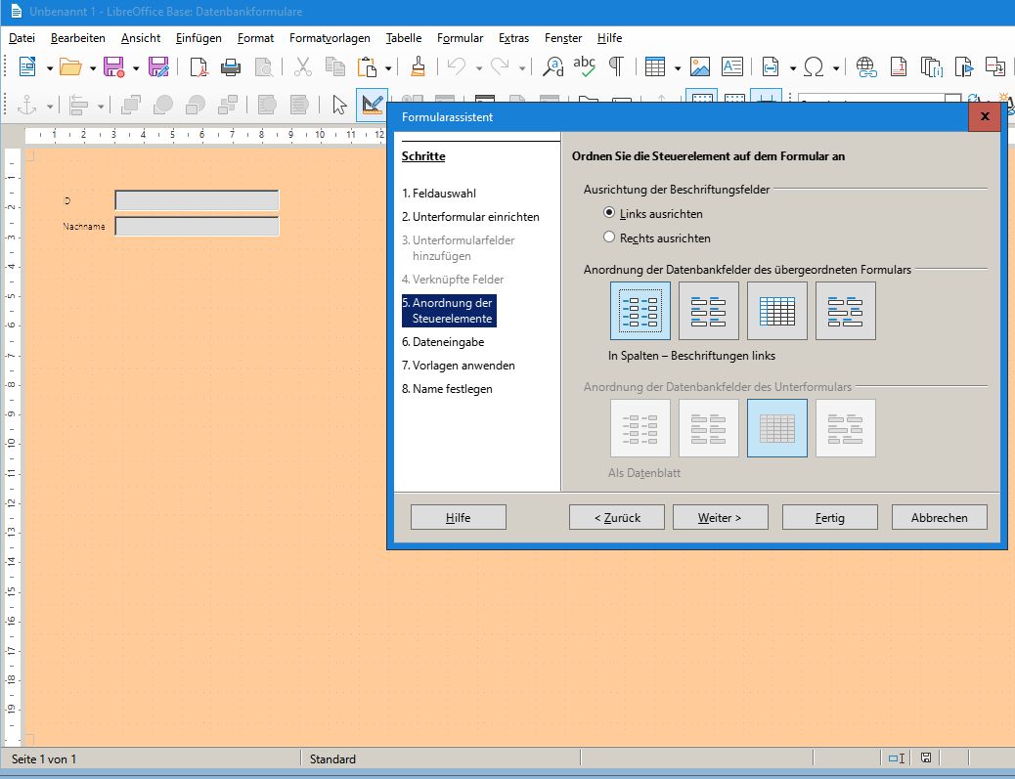This screenshot has width=1015, height=779.
Task: Toggle formatting marks pilcrow icon
Action: [x=617, y=66]
